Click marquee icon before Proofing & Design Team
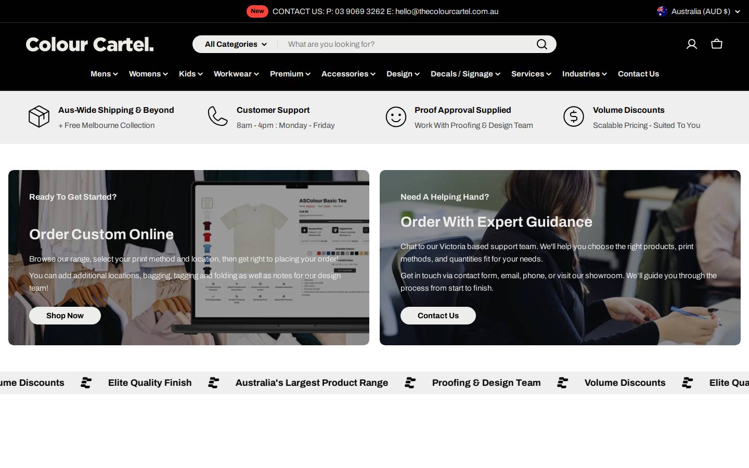Viewport: 749px width, 468px height. (x=410, y=383)
